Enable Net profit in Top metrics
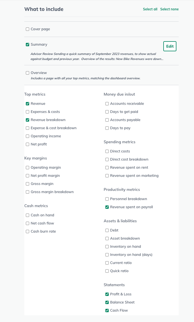 coord(27,144)
